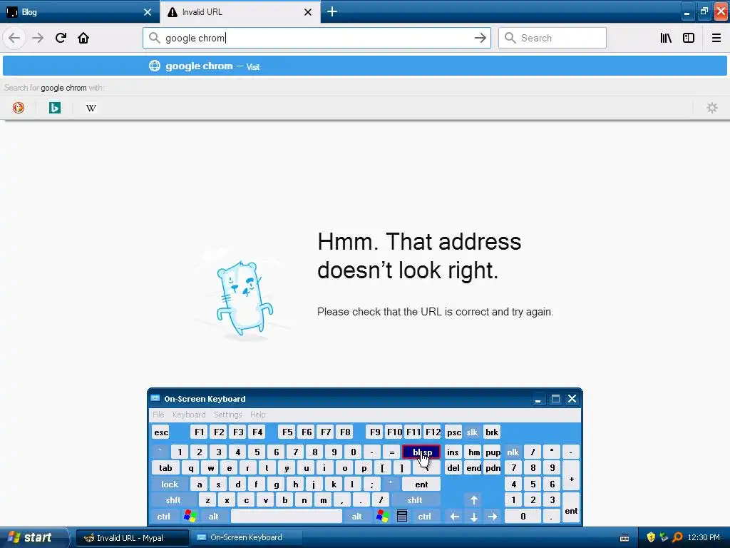
Task: Show the sidebar panel icon
Action: pos(689,38)
